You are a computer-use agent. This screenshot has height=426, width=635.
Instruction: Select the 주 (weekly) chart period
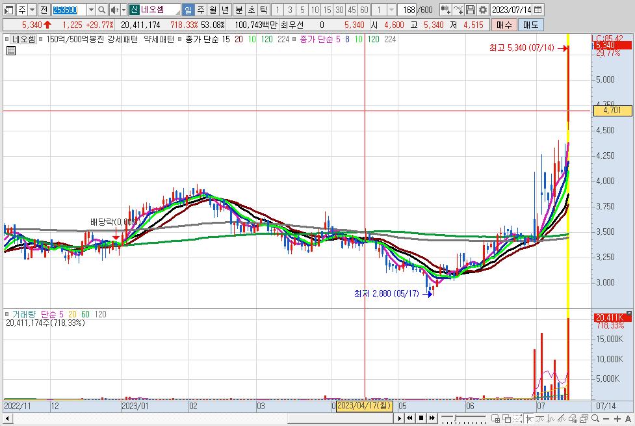coord(200,9)
